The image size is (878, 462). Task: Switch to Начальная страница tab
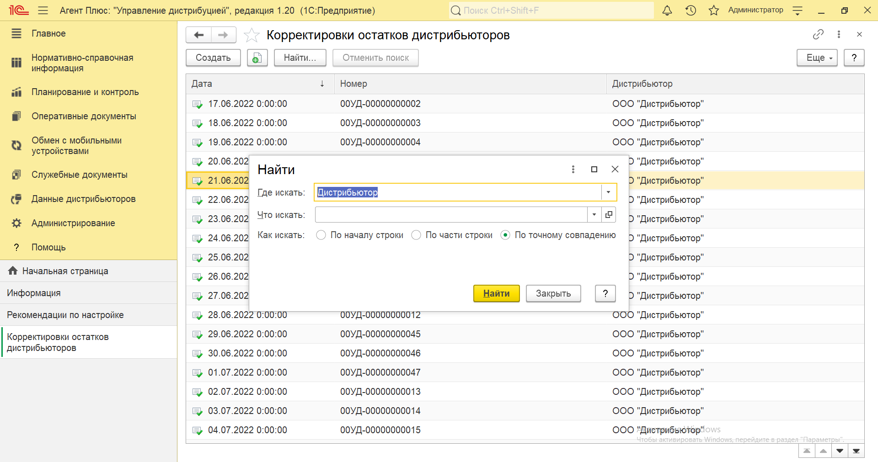(x=88, y=271)
